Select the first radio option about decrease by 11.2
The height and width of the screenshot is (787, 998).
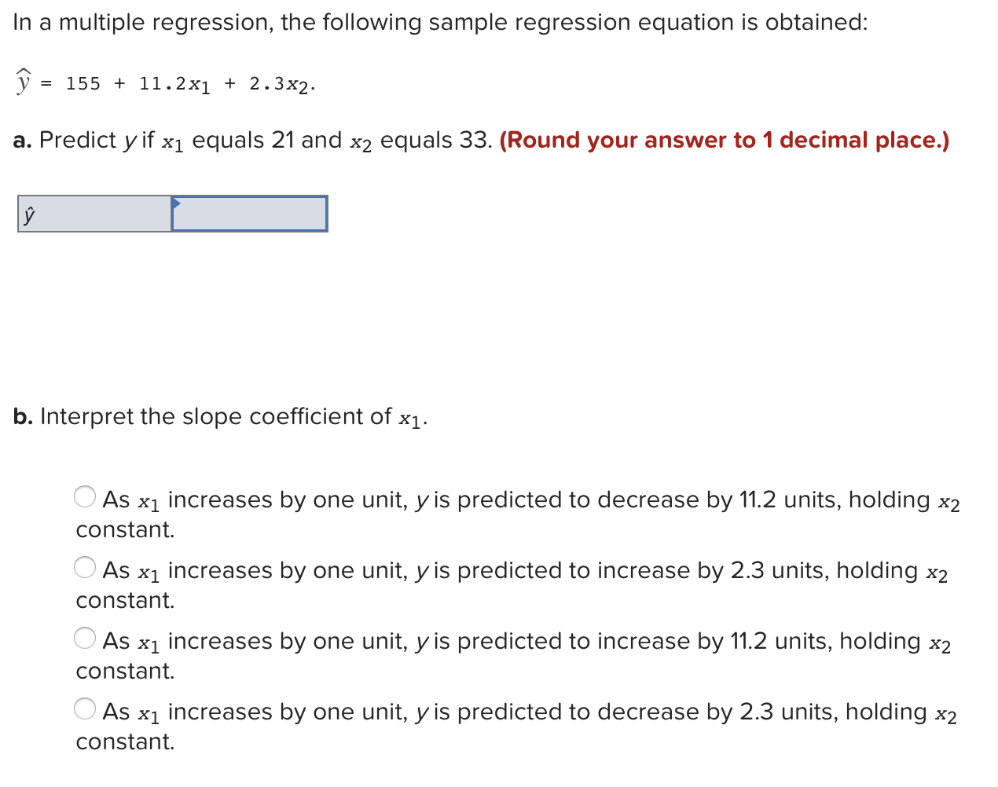click(x=85, y=496)
